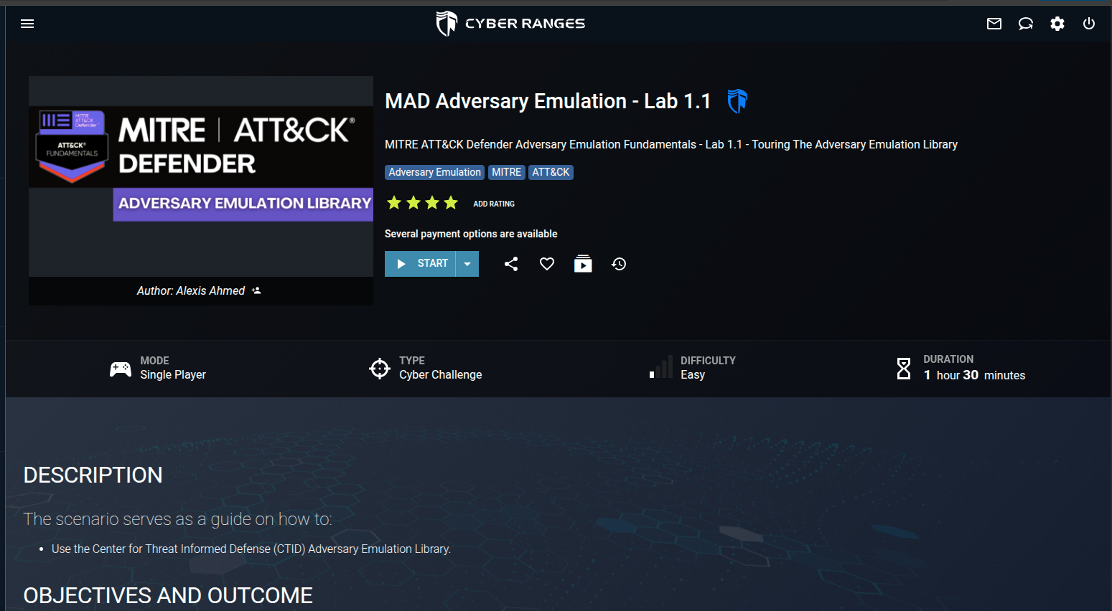Screen dimensions: 1112x611
Task: Open the hamburger navigation menu
Action: coord(27,24)
